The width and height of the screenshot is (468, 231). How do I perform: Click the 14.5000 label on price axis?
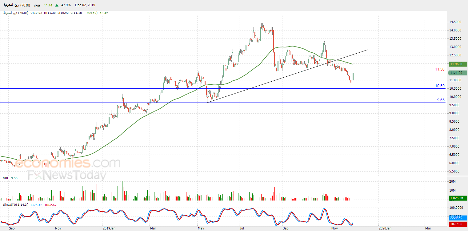455,22
